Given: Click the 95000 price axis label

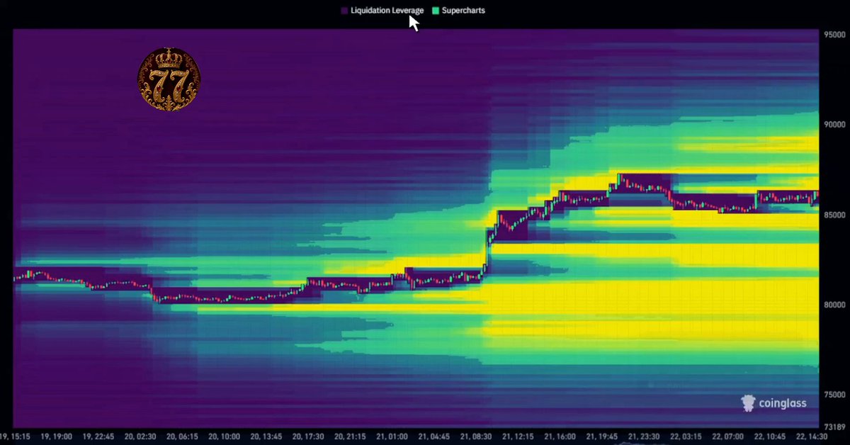Looking at the screenshot, I should tap(834, 34).
